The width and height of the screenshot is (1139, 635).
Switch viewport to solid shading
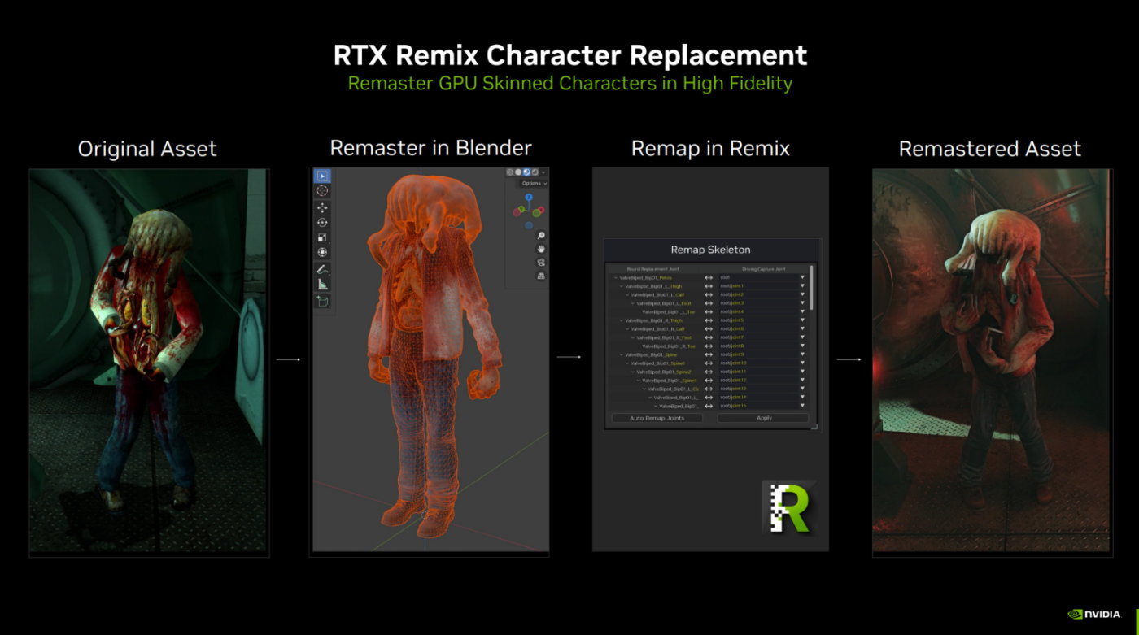coord(518,172)
